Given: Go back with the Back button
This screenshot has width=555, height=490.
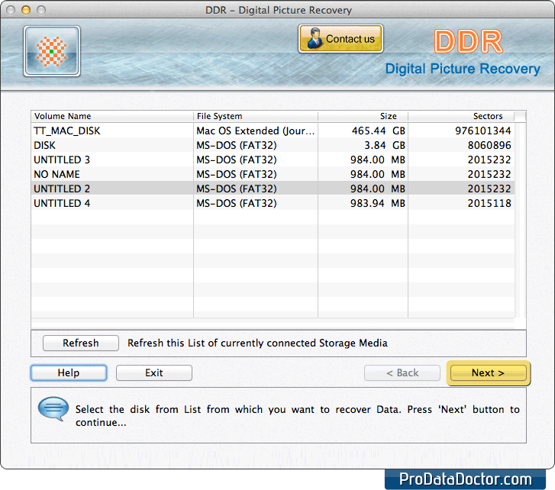Looking at the screenshot, I should [x=402, y=372].
